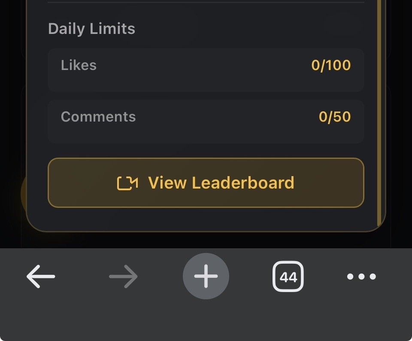
Task: Click the icon inside View Leaderboard button
Action: pos(127,183)
